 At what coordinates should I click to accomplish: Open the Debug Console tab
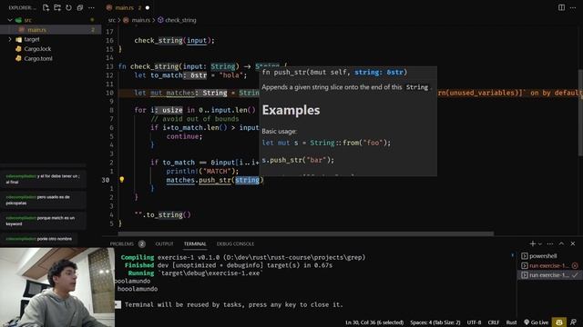(x=235, y=243)
